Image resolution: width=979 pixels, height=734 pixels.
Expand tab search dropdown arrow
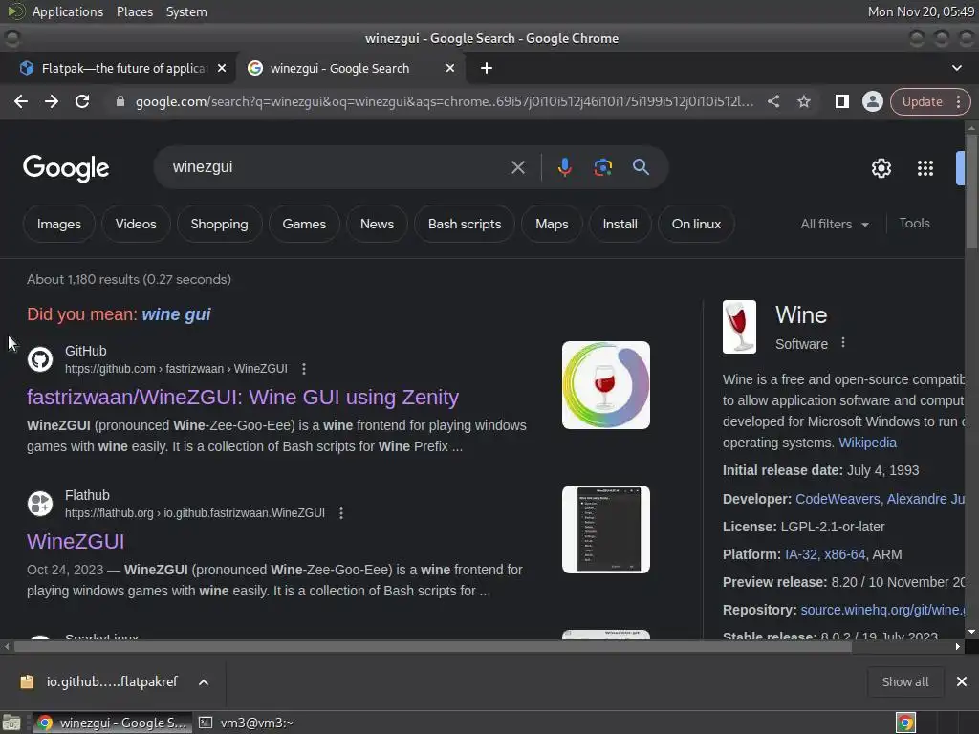pos(956,68)
